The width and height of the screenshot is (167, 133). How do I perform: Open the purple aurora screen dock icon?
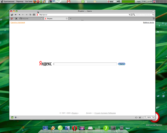(x=82, y=128)
